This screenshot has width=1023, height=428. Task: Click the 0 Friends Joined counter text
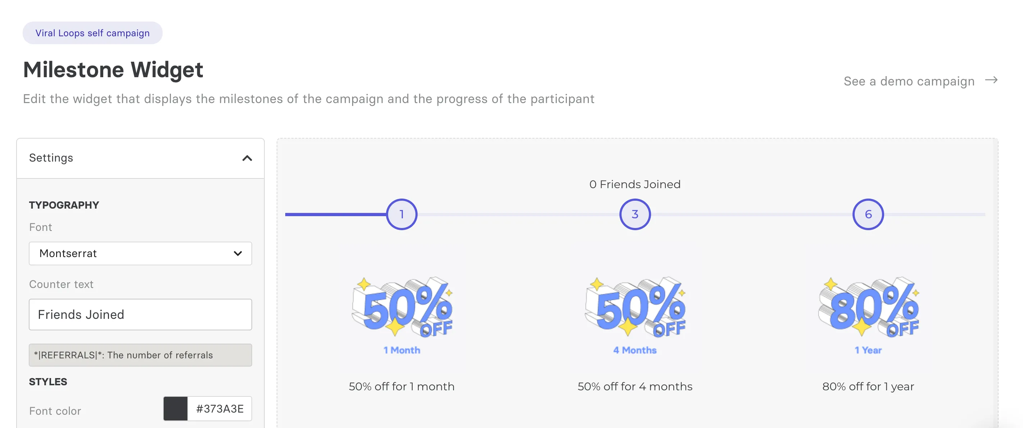(x=635, y=184)
